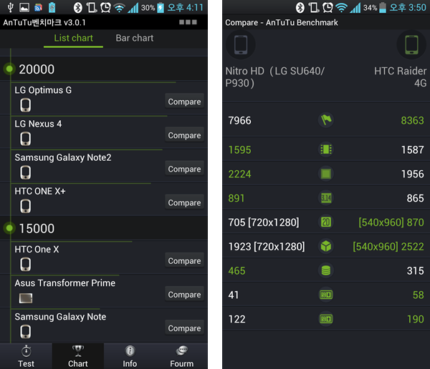Compare with Samsung Galaxy Note
The image size is (430, 369).
184,328
